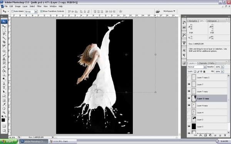Hide the Layer 7 copy layer
This screenshot has height=144, width=231.
(189, 91)
